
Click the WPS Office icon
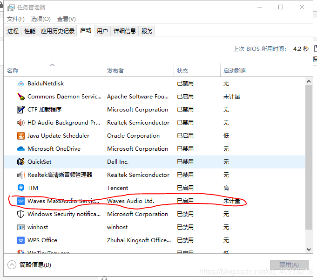coord(21,240)
